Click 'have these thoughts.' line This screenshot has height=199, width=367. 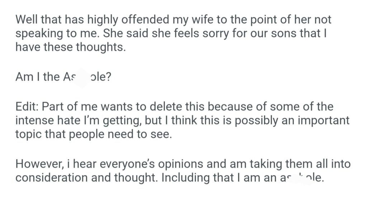click(x=70, y=48)
